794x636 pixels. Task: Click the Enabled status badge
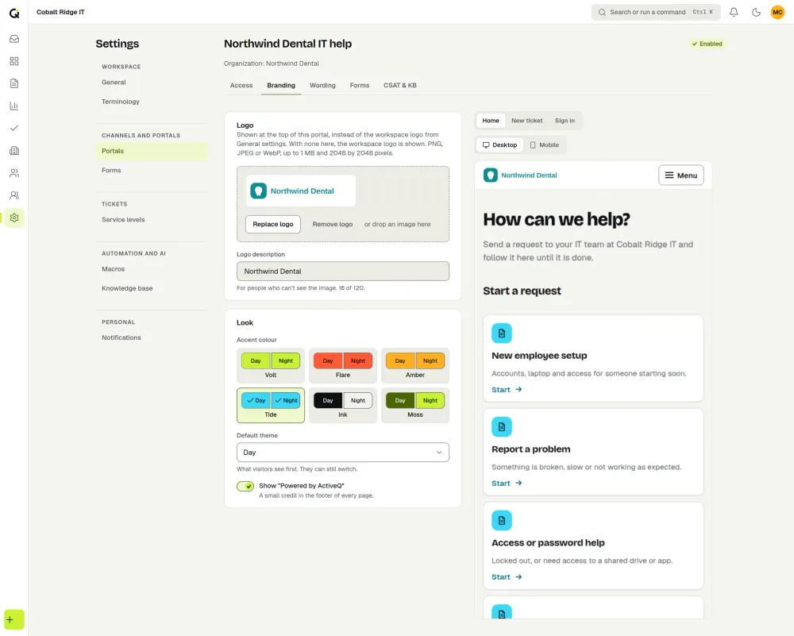pyautogui.click(x=707, y=44)
